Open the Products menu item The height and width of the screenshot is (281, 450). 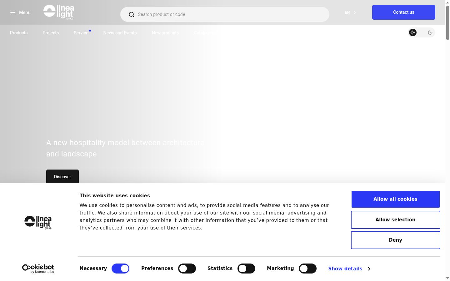(19, 33)
